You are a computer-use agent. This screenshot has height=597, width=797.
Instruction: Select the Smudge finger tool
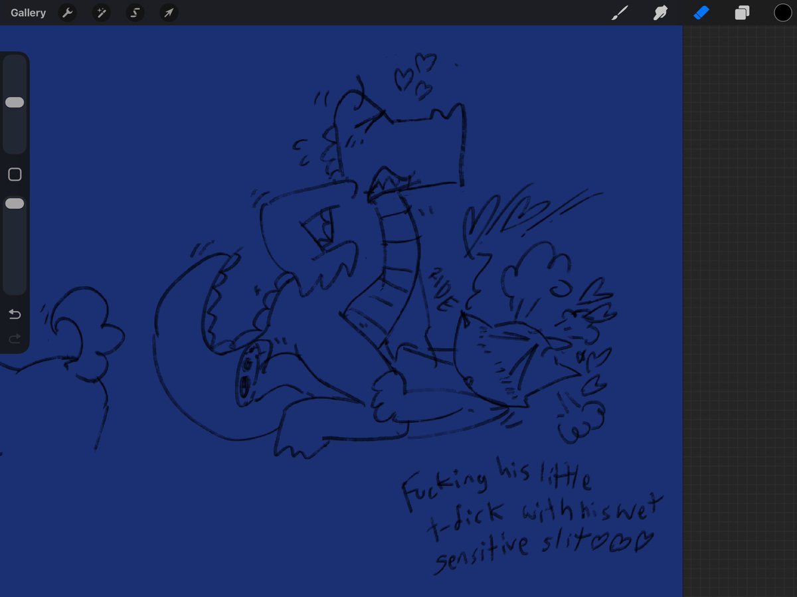point(660,13)
